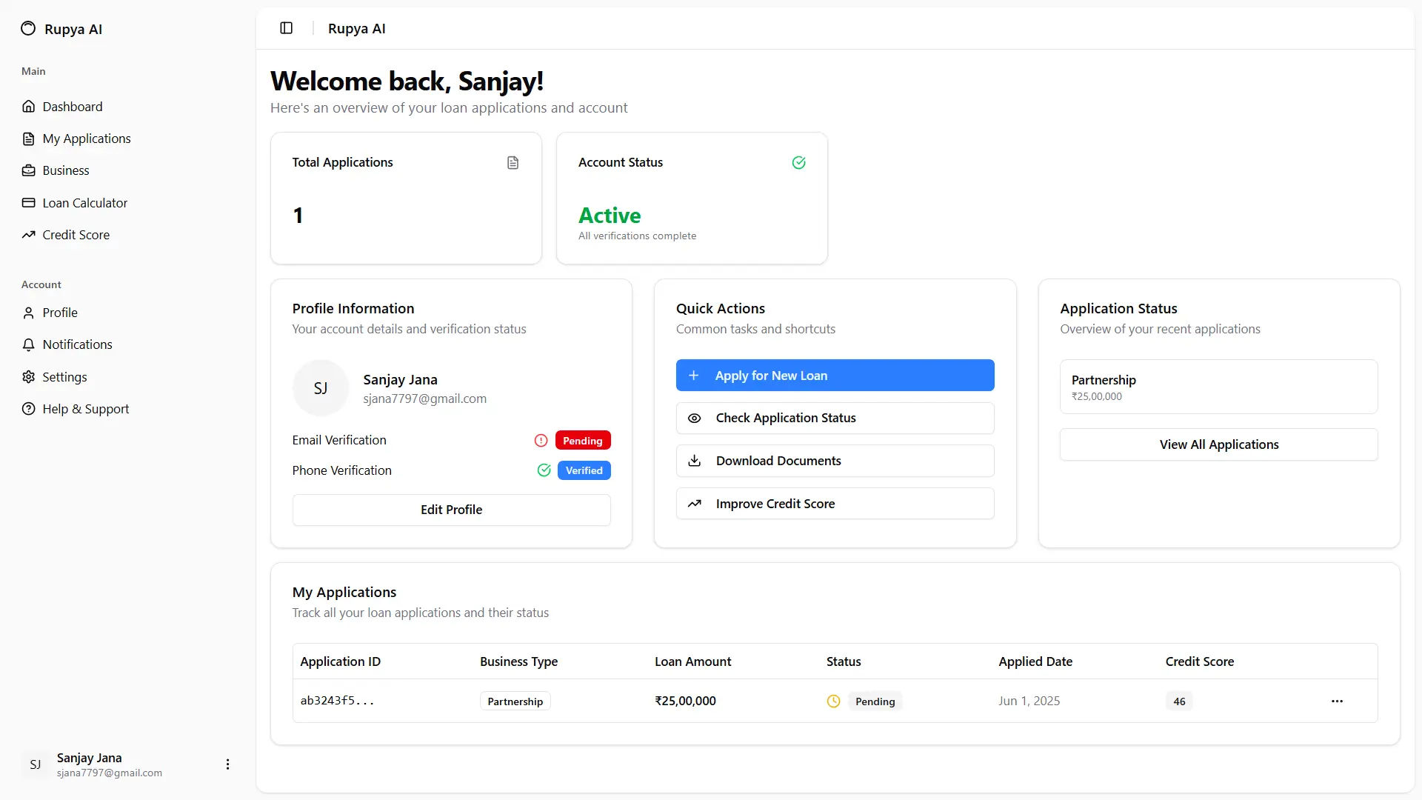Click the verified checkmark beside Phone Verification

pos(544,470)
